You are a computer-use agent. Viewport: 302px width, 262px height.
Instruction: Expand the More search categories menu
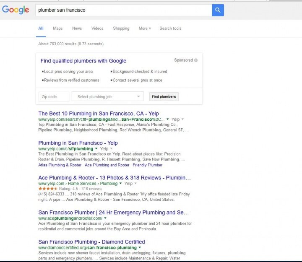pos(145,29)
